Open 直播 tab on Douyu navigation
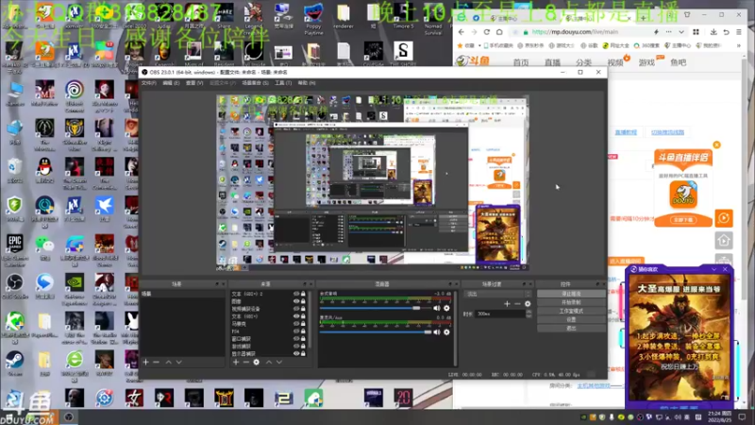 point(552,62)
